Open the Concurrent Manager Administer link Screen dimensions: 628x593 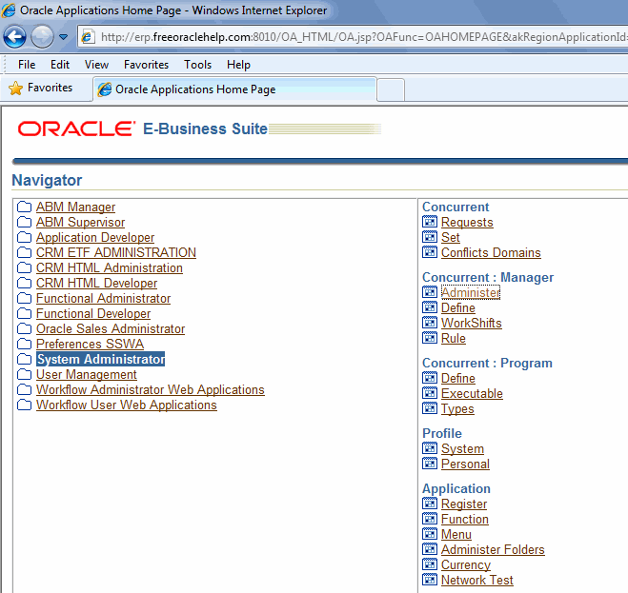471,292
